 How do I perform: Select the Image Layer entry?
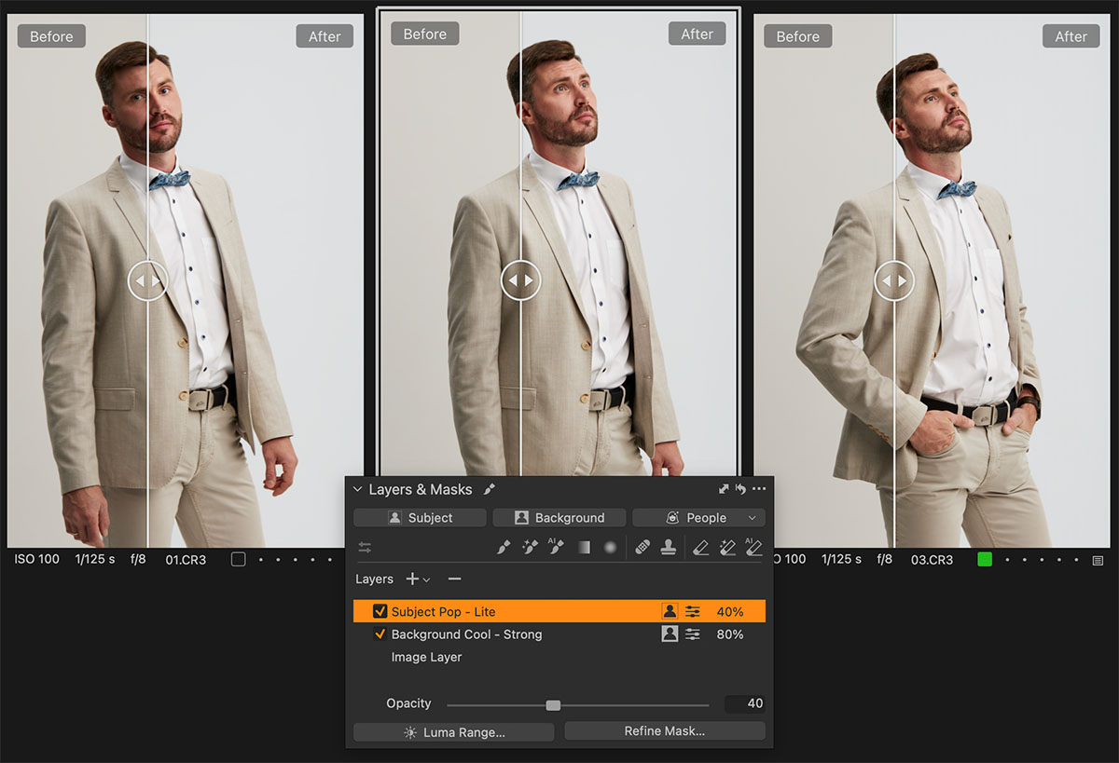point(426,657)
